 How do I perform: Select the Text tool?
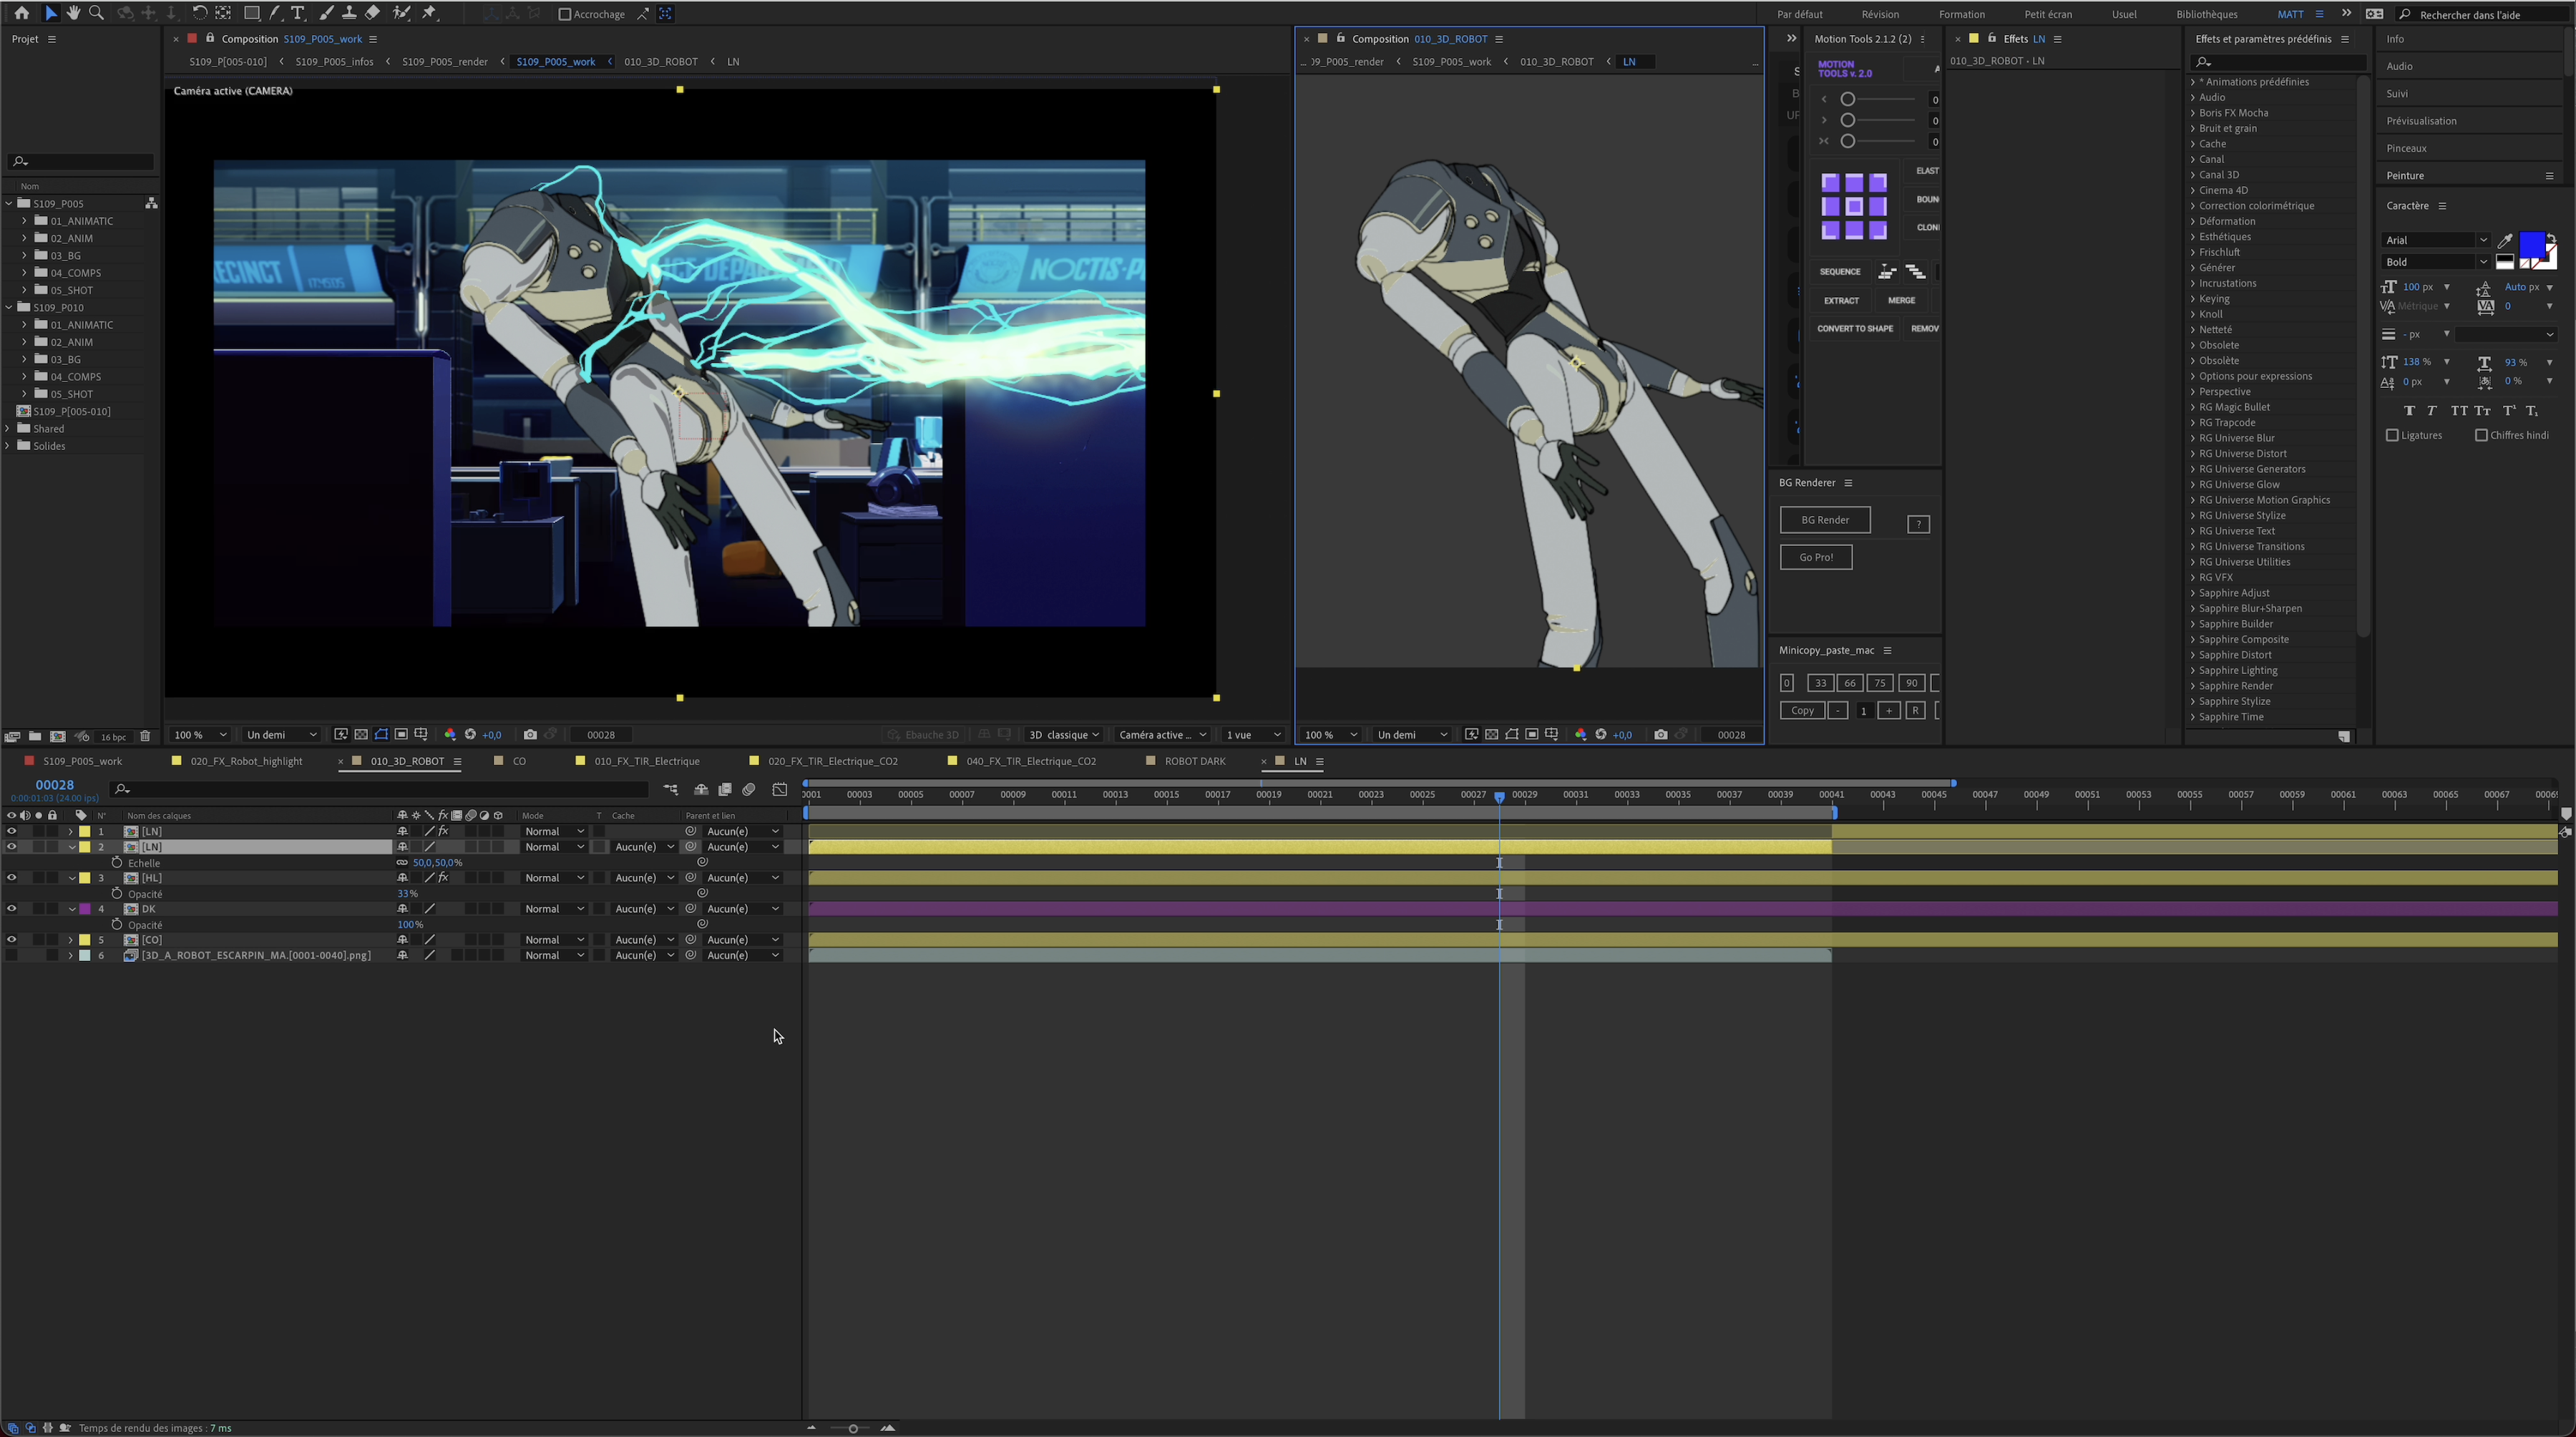point(298,13)
